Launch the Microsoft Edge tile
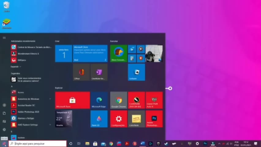The image size is (261, 147). pyautogui.click(x=99, y=100)
